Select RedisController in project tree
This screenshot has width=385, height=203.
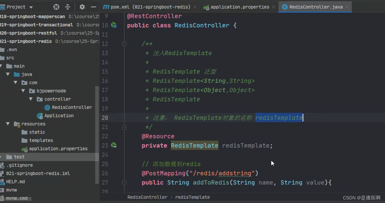pyautogui.click(x=72, y=107)
